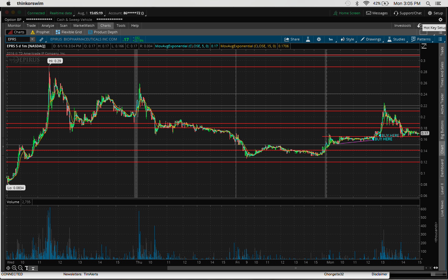Image resolution: width=448 pixels, height=280 pixels.
Task: Open chart settings gear icon
Action: click(319, 39)
